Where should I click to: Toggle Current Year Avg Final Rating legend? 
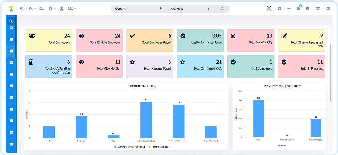click(x=130, y=147)
